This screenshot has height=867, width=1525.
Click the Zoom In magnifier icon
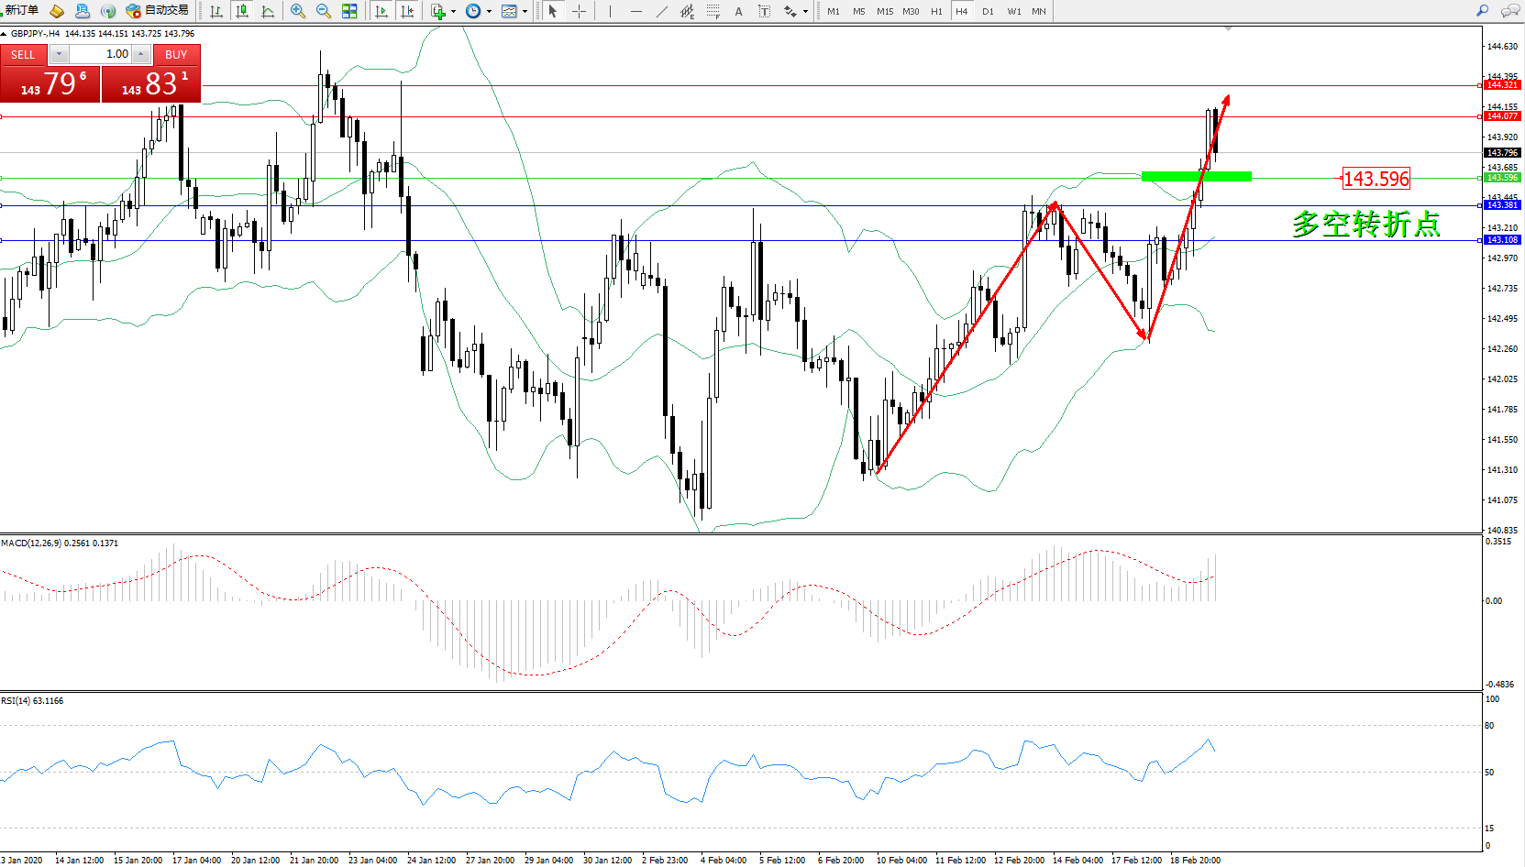pos(297,11)
